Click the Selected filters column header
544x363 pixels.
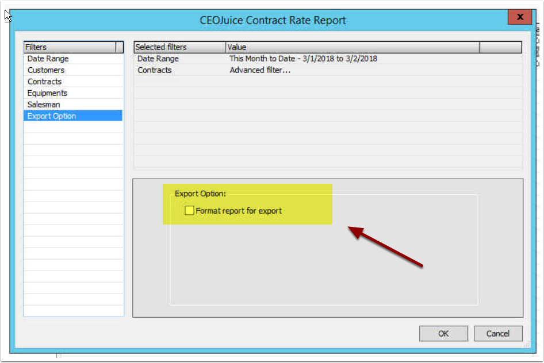[180, 47]
